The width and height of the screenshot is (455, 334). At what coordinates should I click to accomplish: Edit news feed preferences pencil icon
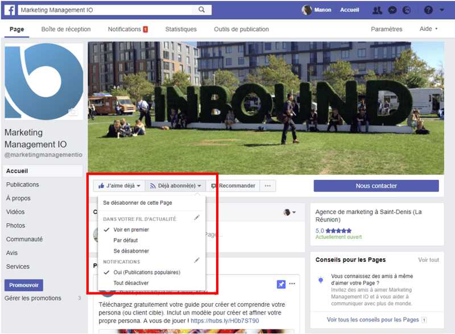click(197, 217)
